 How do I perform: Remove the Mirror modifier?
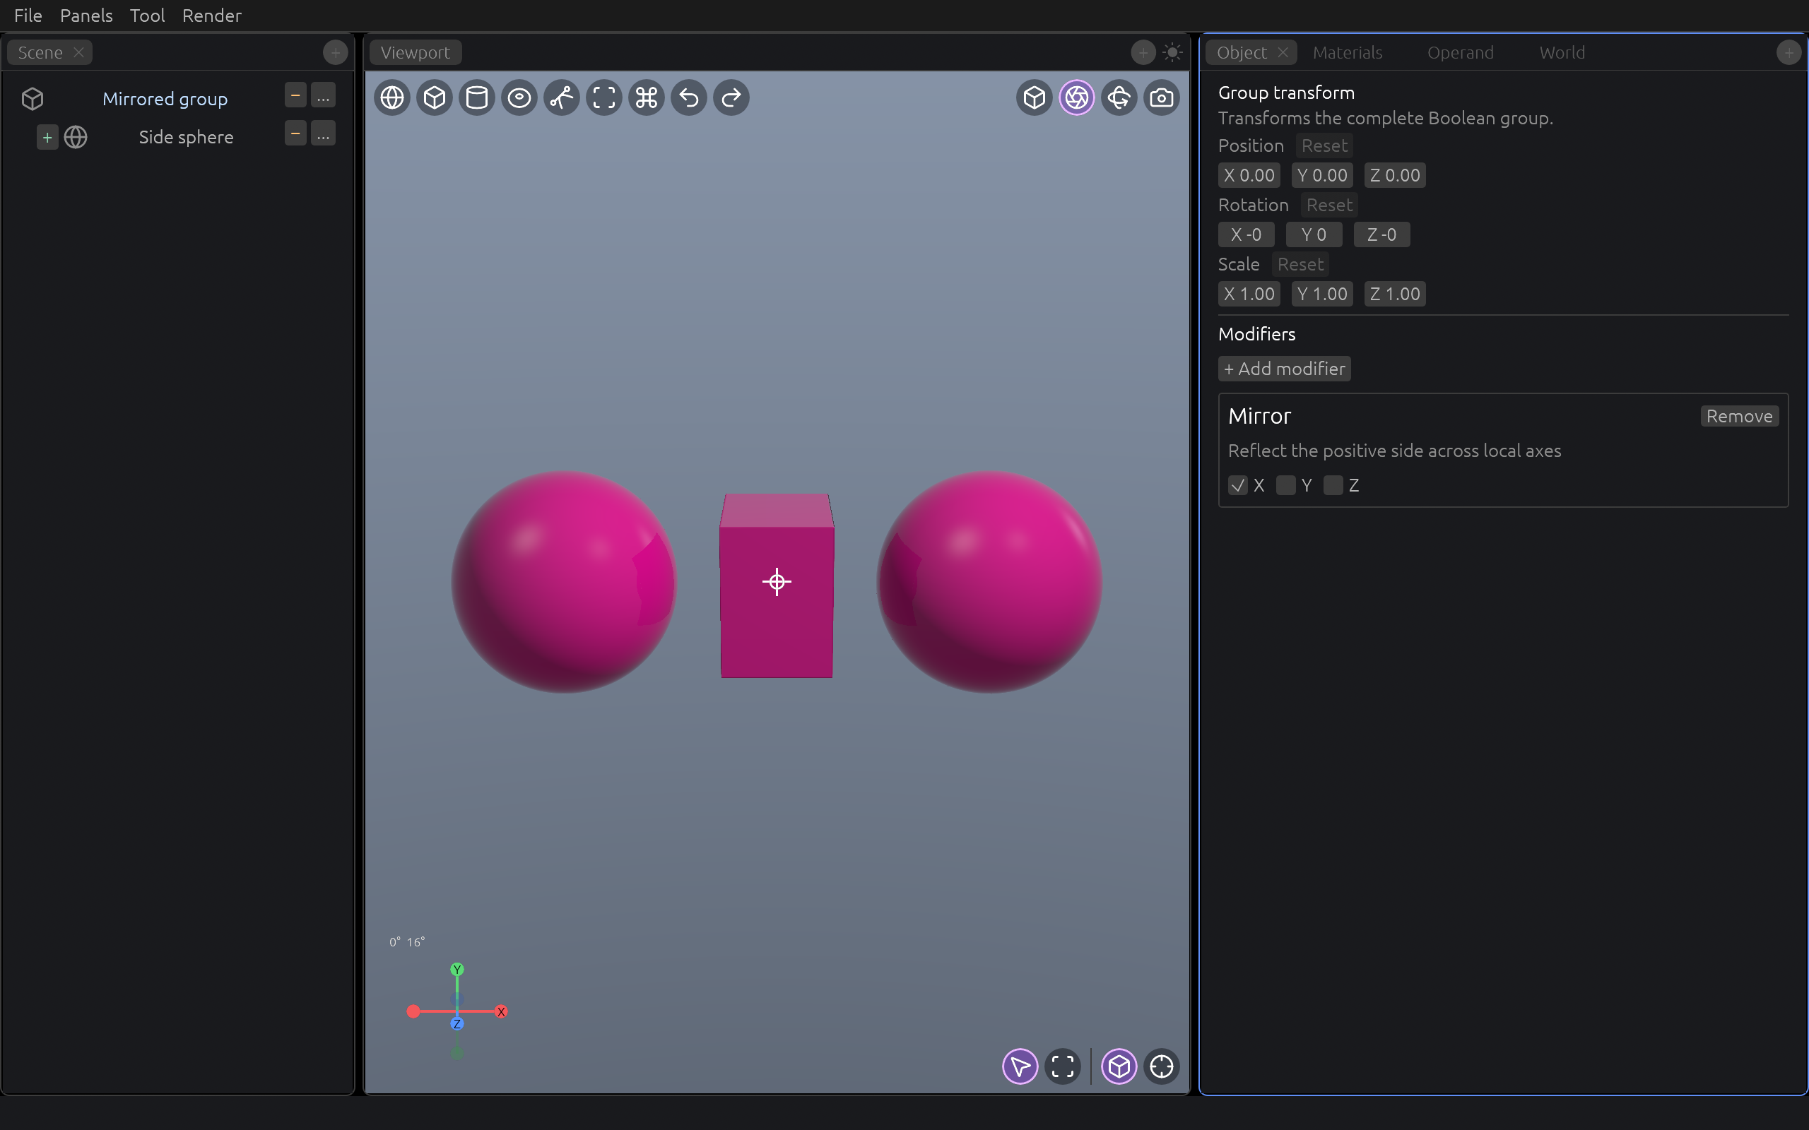pyautogui.click(x=1739, y=416)
